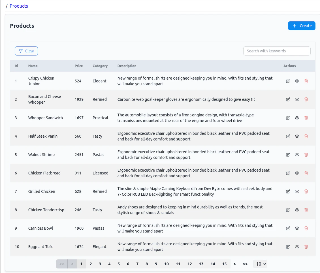Jump to the last page with double arrows
The height and width of the screenshot is (273, 320).
pos(245,264)
